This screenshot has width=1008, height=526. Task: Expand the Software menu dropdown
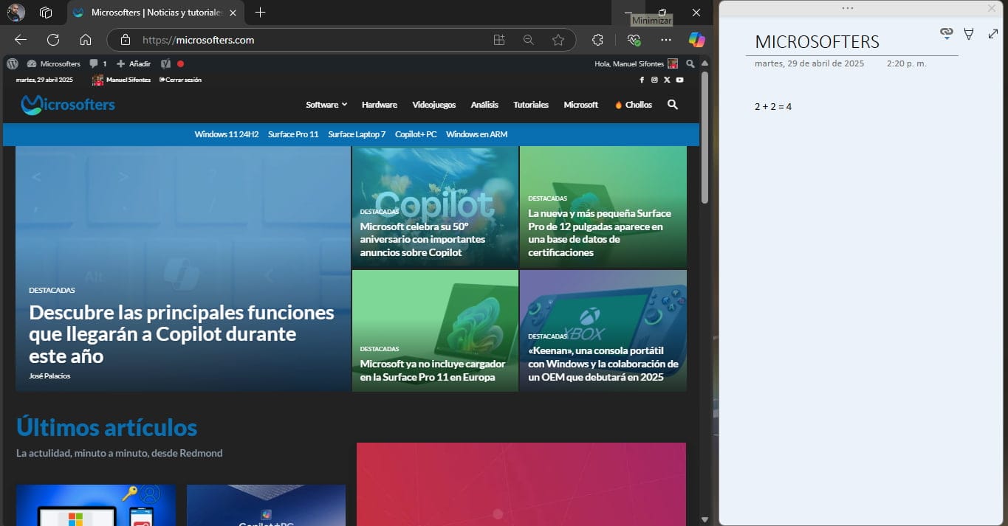(x=326, y=105)
